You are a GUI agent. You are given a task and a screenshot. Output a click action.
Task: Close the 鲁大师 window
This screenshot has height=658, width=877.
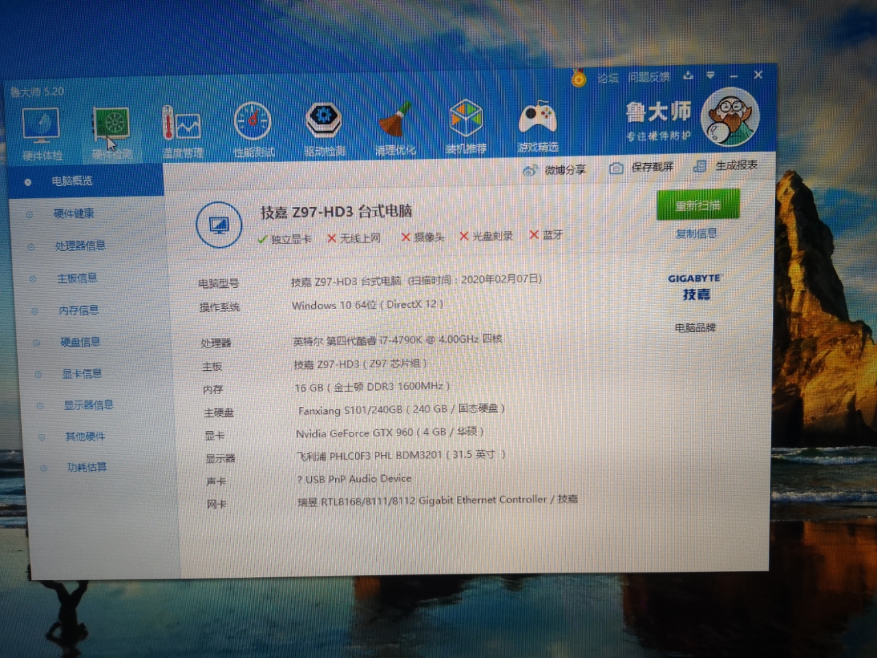758,74
